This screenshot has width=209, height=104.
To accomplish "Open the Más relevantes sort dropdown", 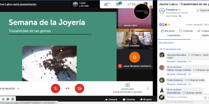I will click(x=167, y=43).
